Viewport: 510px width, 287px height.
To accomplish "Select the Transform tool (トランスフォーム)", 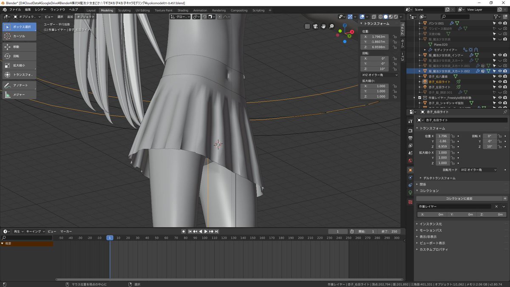I will (x=20, y=75).
